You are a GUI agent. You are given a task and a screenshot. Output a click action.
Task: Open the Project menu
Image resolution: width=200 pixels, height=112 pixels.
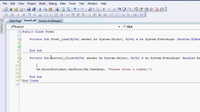pyautogui.click(x=32, y=3)
